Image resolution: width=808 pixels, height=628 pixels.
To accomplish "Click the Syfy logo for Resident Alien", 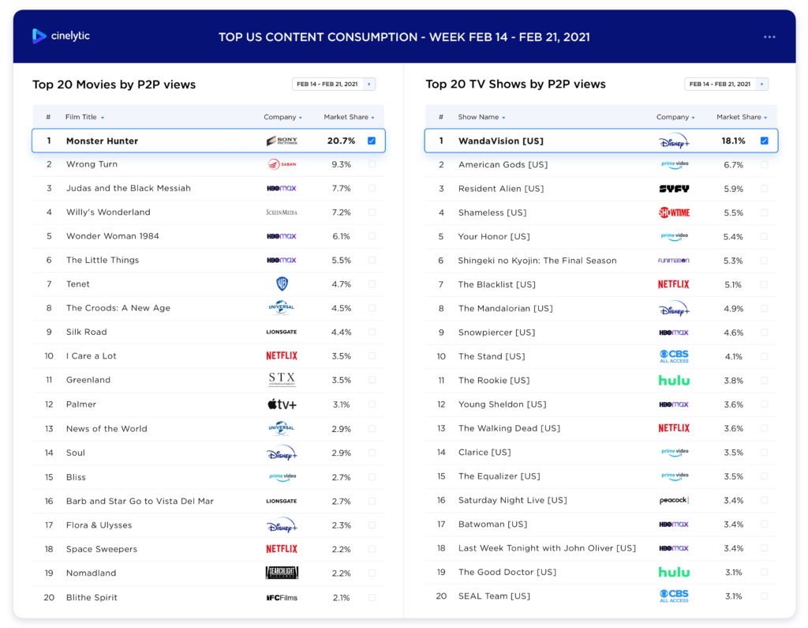I will pos(674,189).
